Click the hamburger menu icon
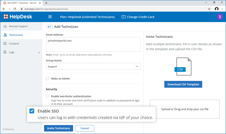This screenshot has height=134, width=226. [x=50, y=17]
